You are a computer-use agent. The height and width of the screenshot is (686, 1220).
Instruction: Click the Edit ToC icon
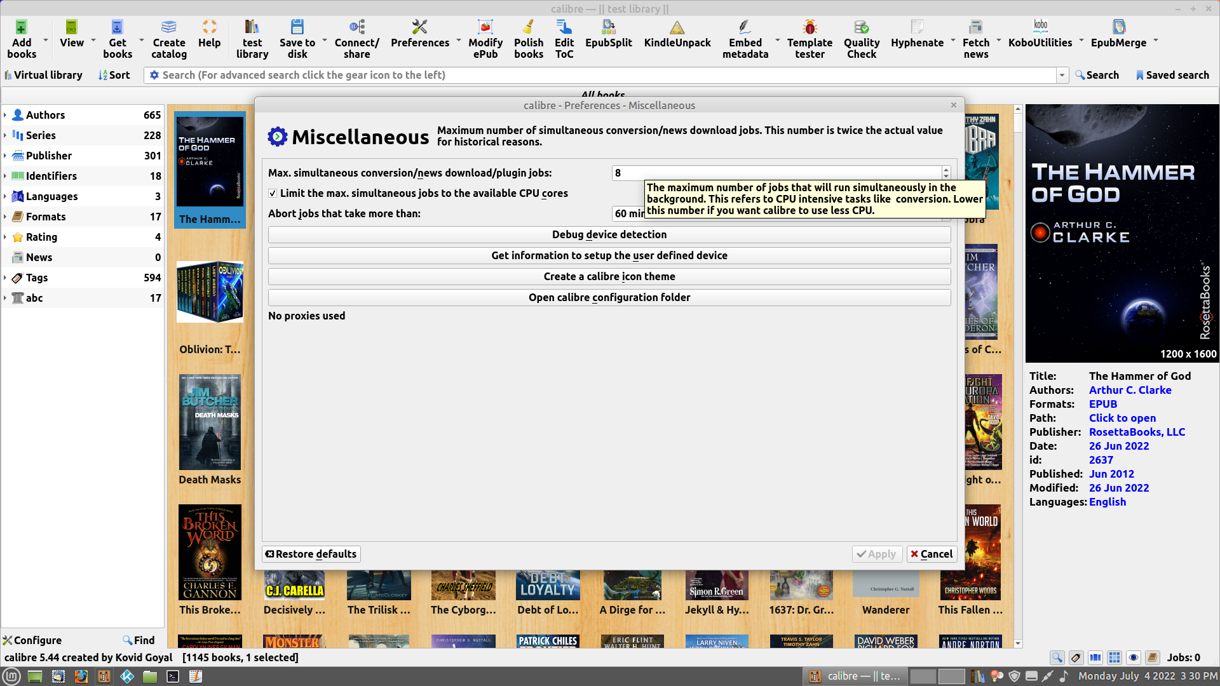(564, 38)
